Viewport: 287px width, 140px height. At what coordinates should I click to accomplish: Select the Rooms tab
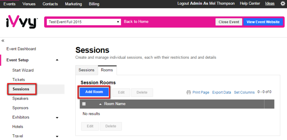tap(107, 70)
